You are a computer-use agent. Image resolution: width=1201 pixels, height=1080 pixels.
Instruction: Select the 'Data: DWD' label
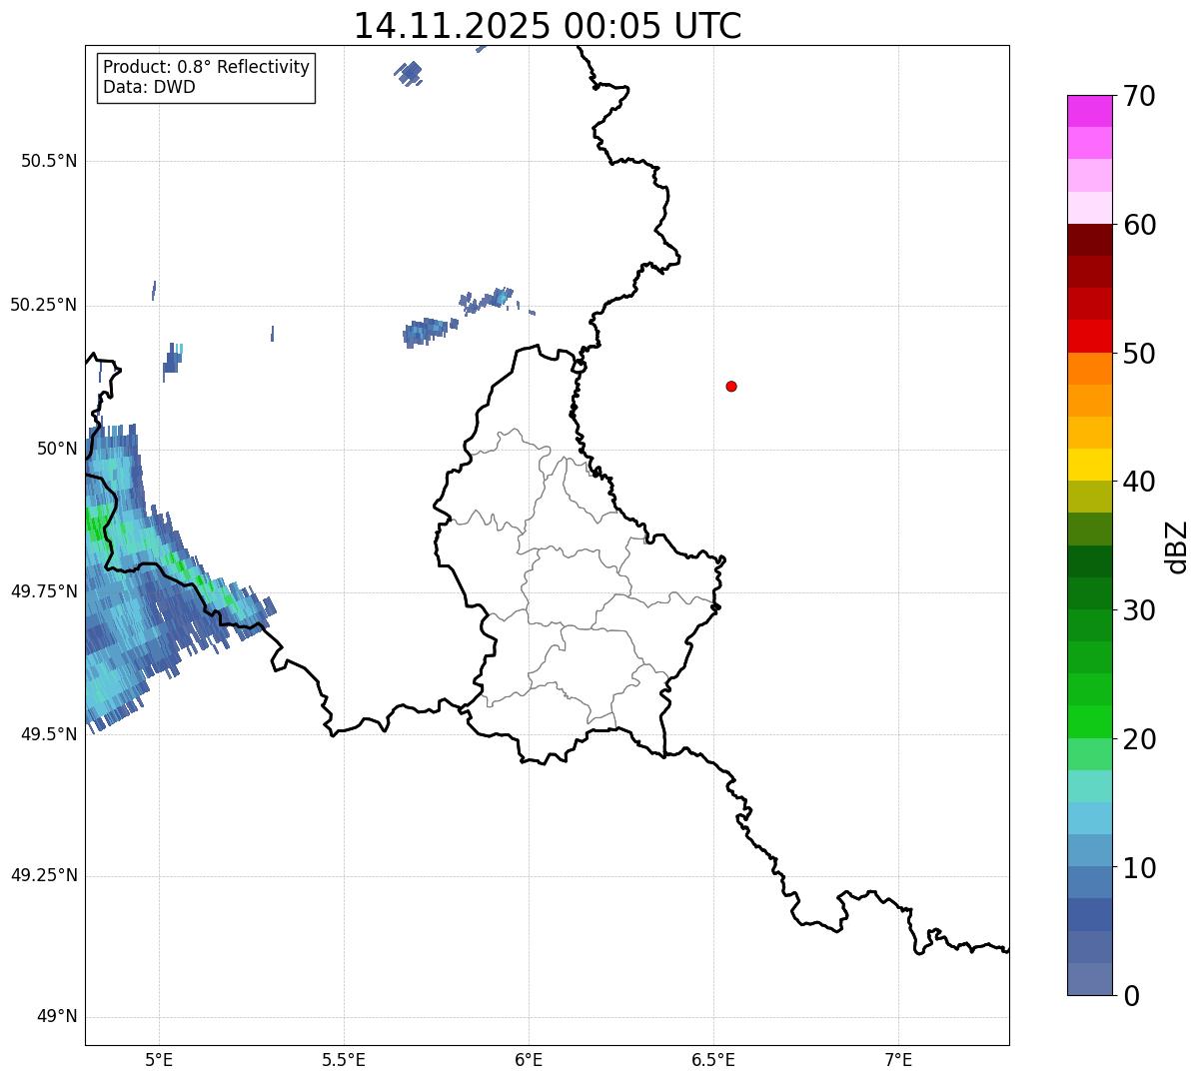[149, 87]
